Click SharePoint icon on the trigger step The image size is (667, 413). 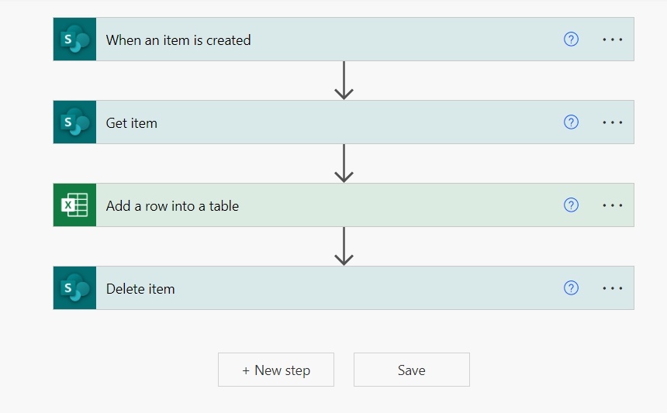coord(74,40)
